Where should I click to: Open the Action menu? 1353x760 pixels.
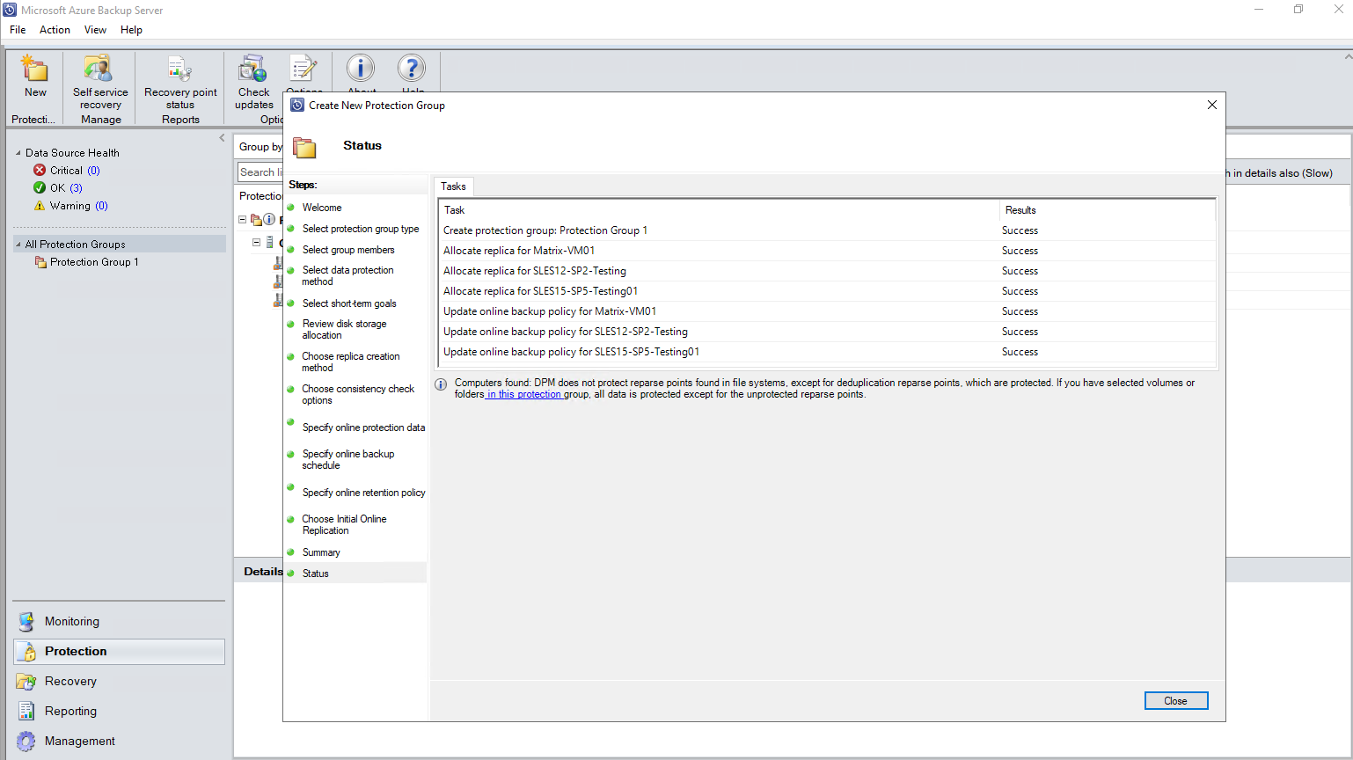[55, 29]
